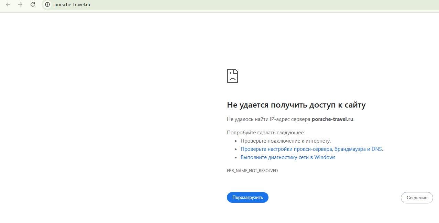Click heading Не удается получить доступ к сайту
This screenshot has width=439, height=223.
[296, 105]
